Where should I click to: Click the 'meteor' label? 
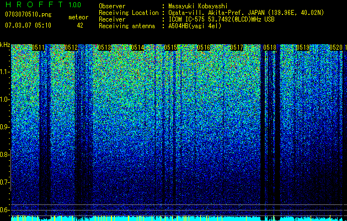coord(78,17)
